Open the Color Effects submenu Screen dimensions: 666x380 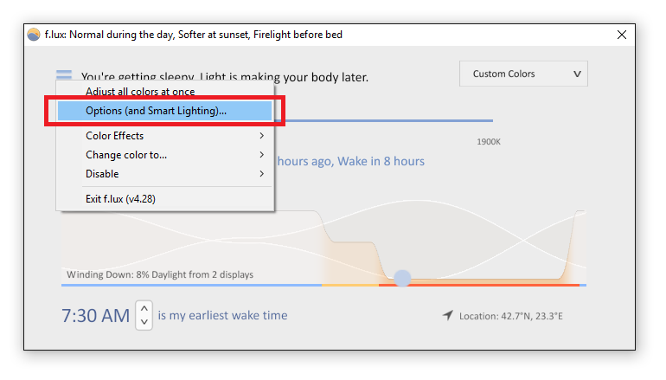pos(165,136)
